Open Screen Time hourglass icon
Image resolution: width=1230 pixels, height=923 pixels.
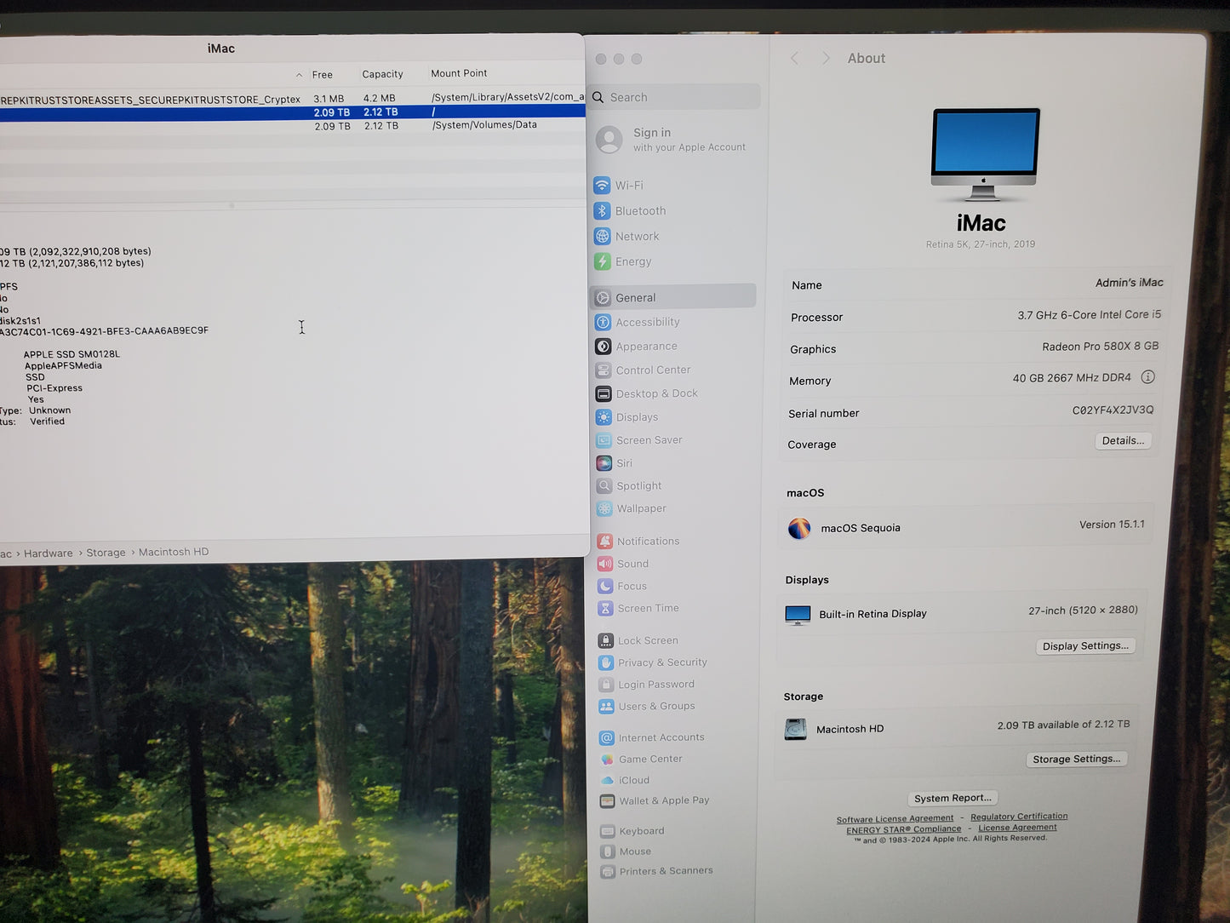605,608
